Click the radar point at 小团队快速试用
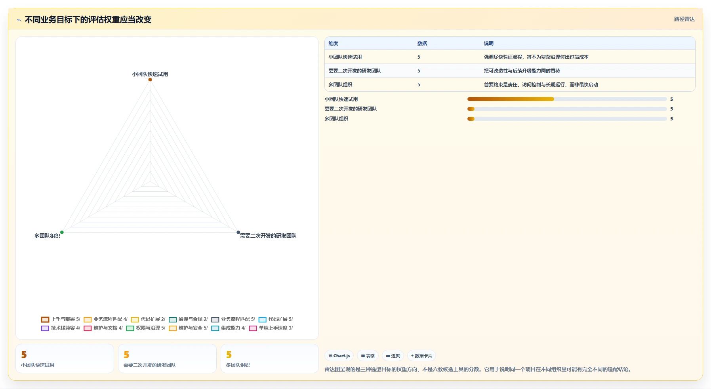711x389 pixels. (150, 80)
